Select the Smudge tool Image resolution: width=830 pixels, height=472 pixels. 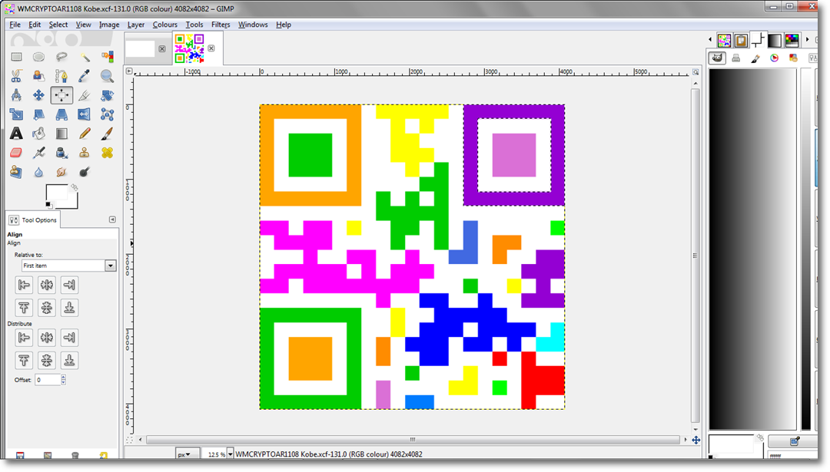coord(61,172)
